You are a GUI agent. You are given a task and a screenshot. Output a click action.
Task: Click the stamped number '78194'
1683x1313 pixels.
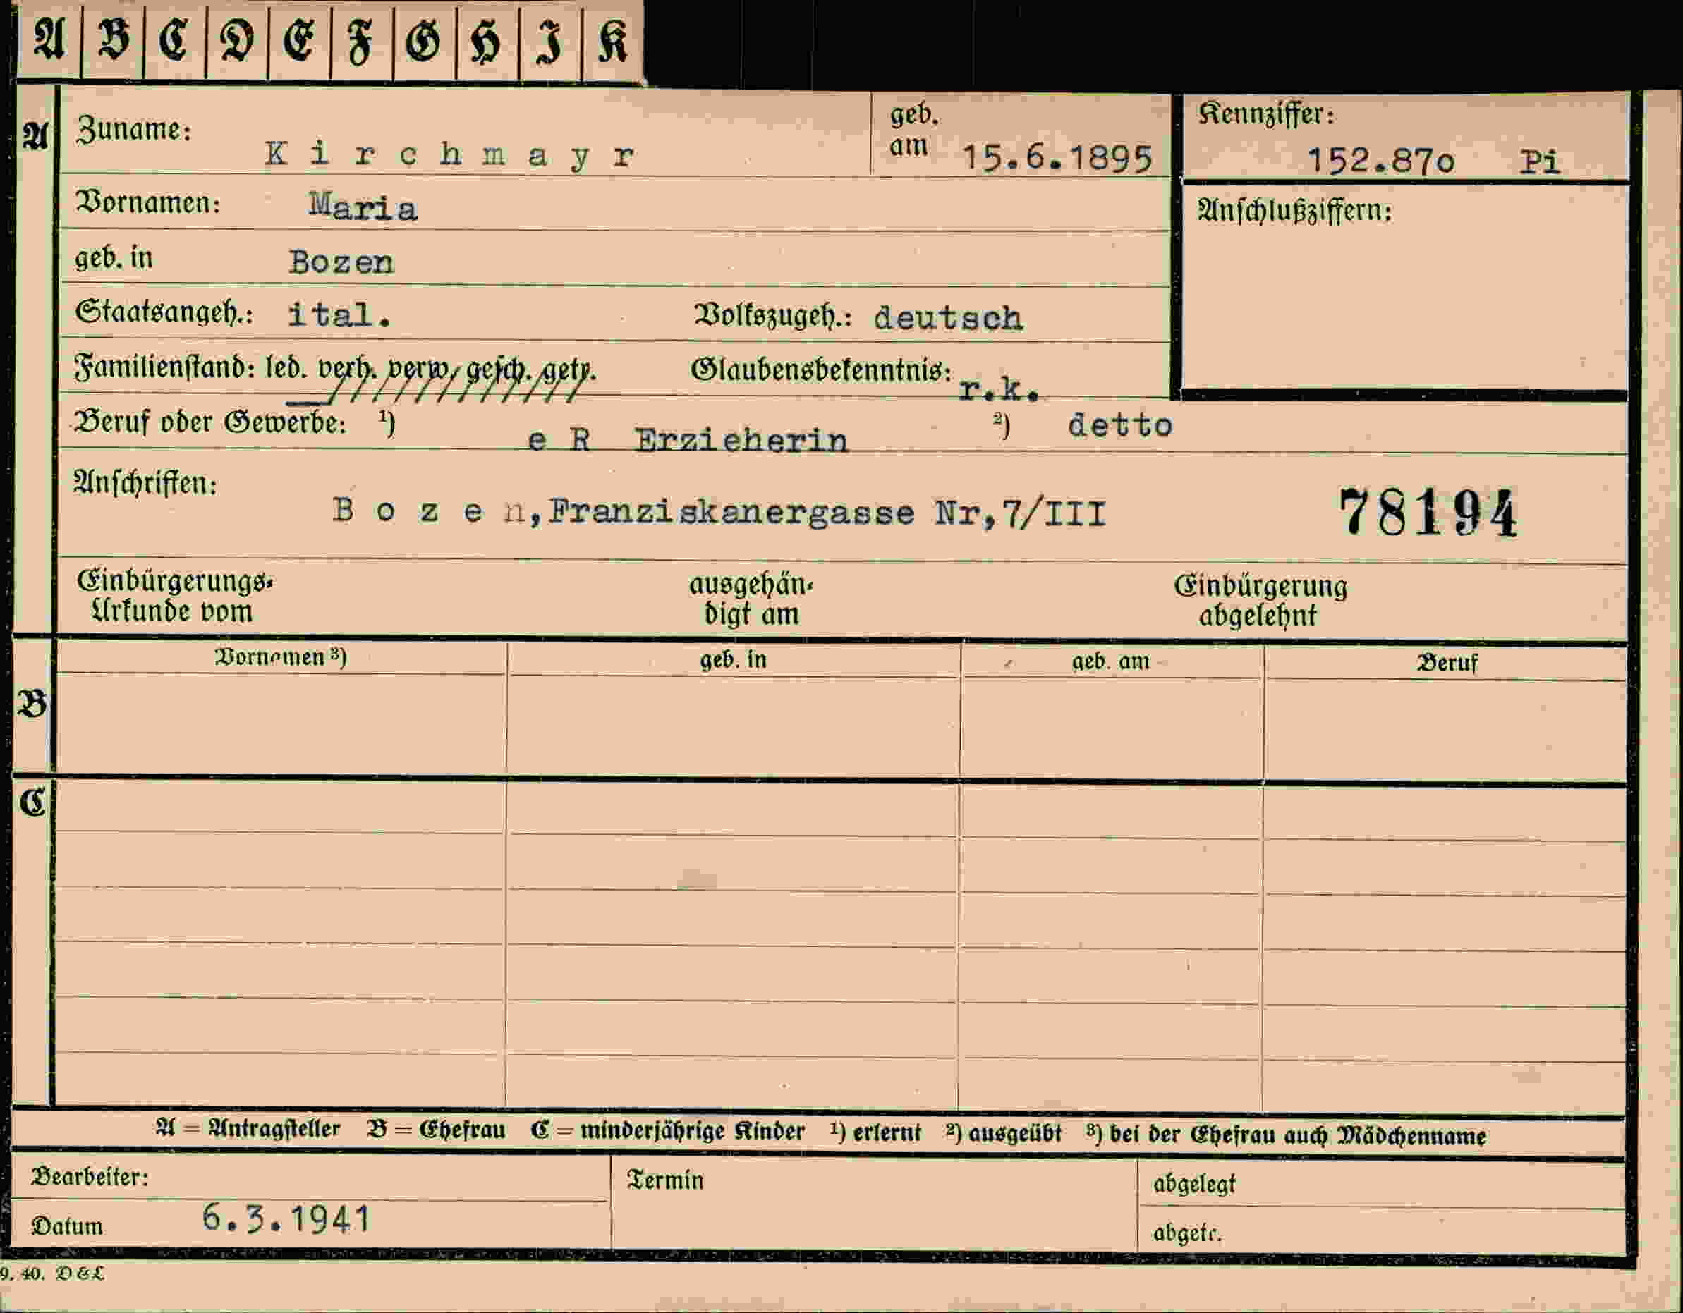[1428, 513]
